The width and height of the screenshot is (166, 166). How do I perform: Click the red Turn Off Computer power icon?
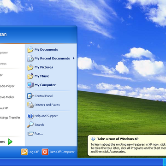click(x=45, y=152)
